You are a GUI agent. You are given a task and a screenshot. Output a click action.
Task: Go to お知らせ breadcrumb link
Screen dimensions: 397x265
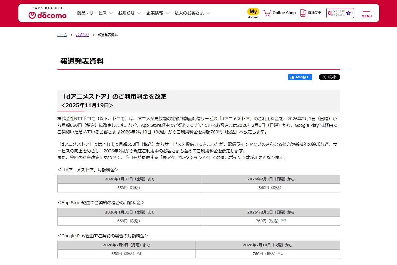(82, 35)
